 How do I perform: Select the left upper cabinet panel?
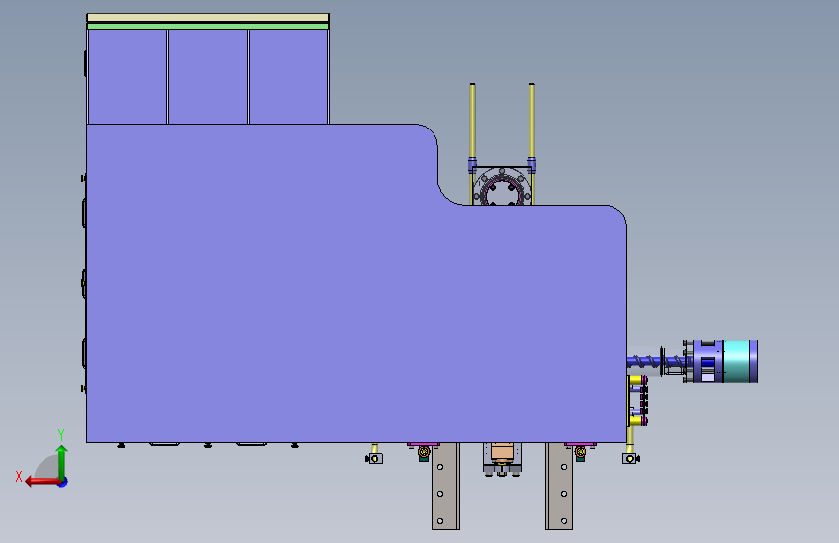128,76
